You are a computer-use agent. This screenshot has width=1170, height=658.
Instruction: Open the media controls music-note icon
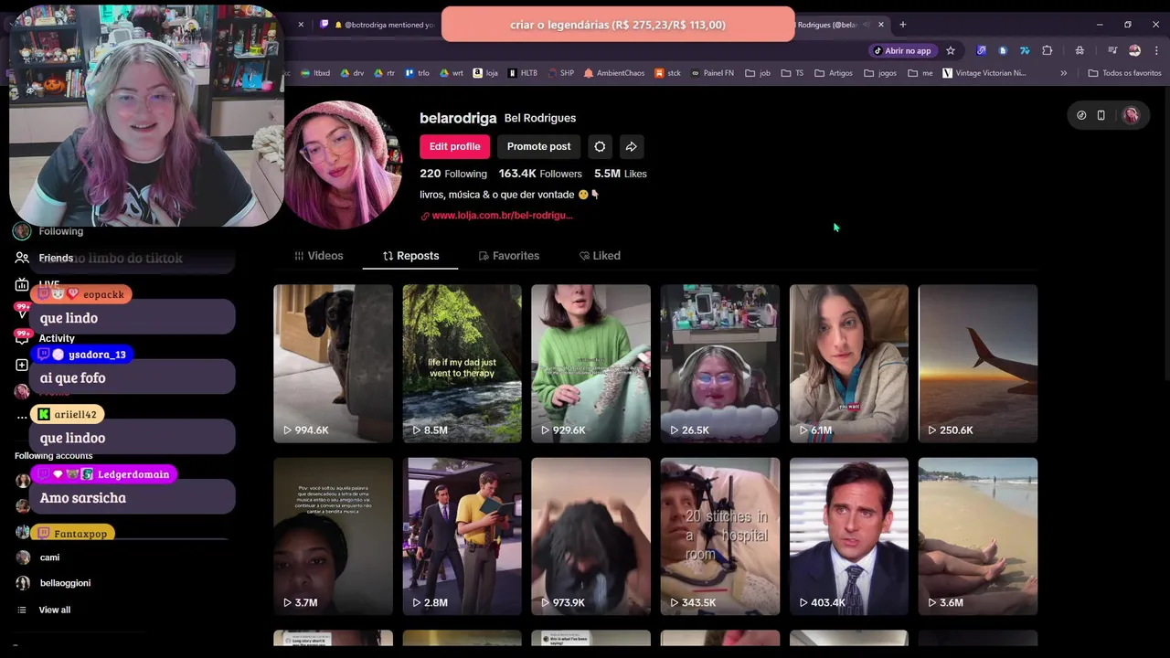(1112, 50)
